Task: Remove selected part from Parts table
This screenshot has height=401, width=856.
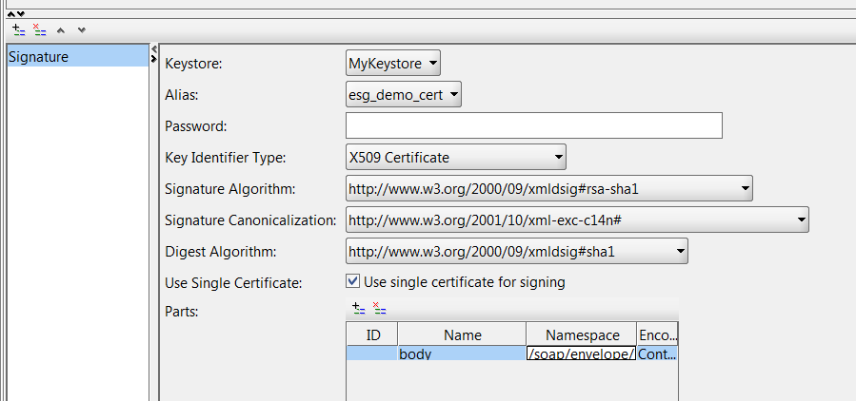Action: (378, 308)
